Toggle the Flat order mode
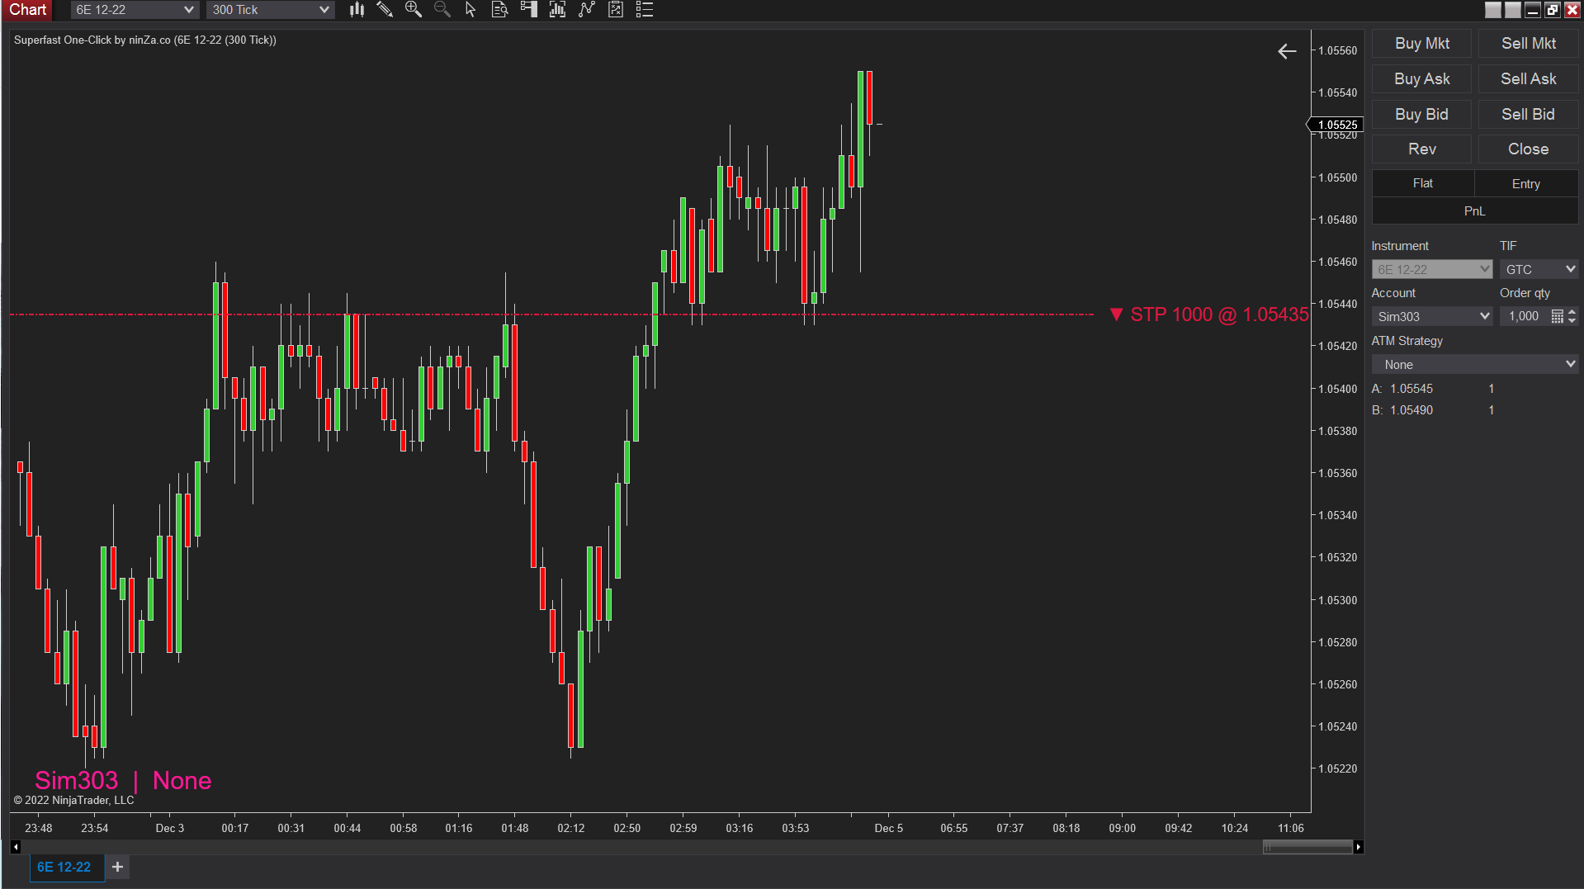The width and height of the screenshot is (1584, 889). pyautogui.click(x=1422, y=182)
